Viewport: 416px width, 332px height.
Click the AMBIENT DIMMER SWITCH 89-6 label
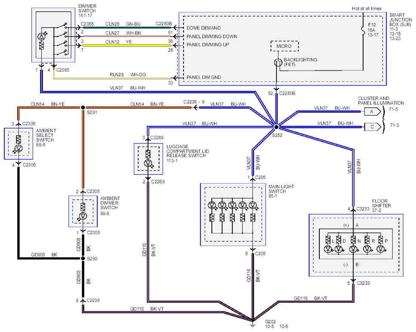[110, 206]
